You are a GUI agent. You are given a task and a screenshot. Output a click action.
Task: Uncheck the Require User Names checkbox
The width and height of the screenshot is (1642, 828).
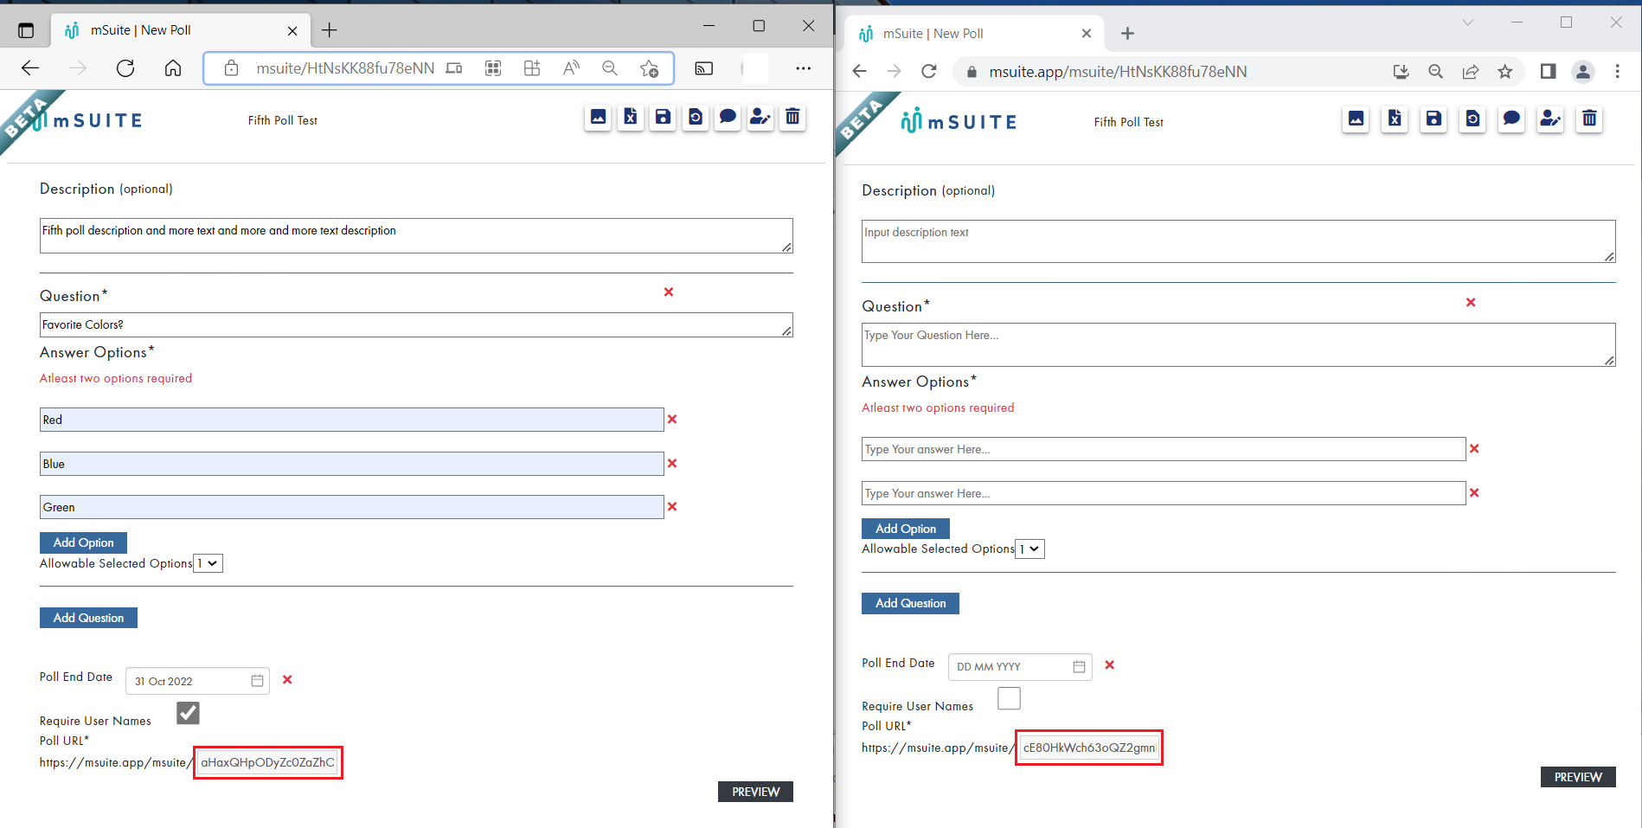coord(187,712)
